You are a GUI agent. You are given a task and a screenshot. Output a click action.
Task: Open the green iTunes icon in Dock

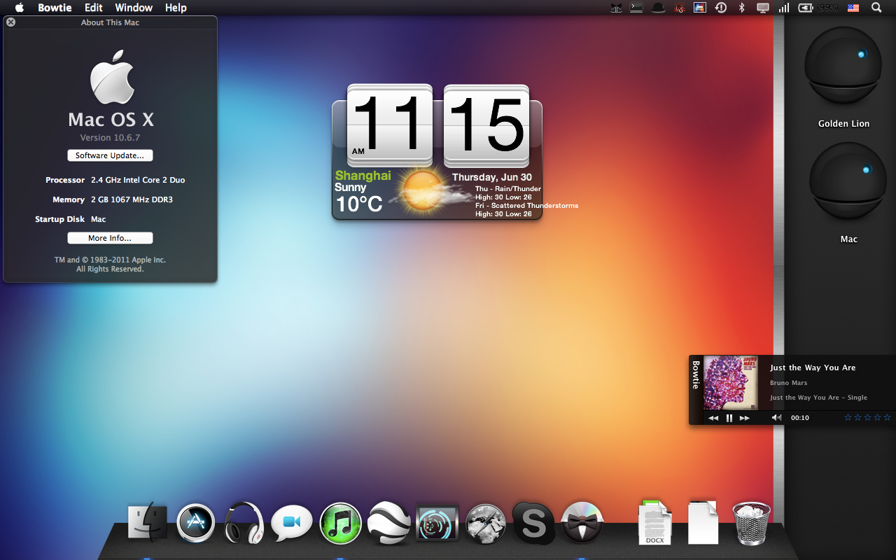(340, 523)
